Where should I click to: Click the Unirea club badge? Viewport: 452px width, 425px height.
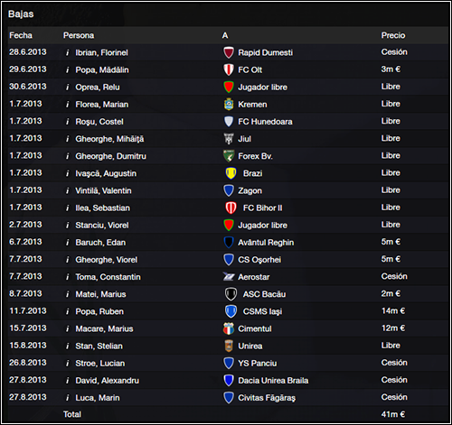(x=229, y=346)
